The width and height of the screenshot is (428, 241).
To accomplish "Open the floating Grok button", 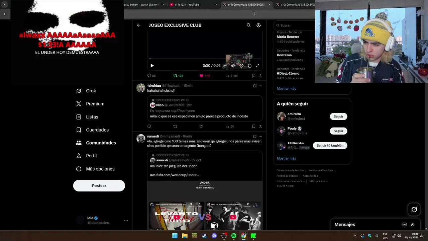I will pyautogui.click(x=414, y=210).
